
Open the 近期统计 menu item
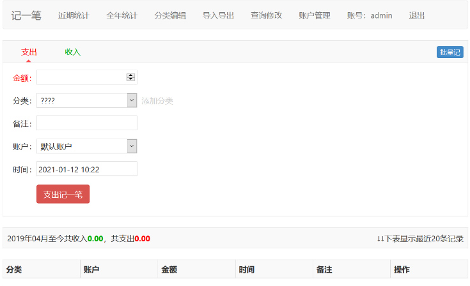[74, 15]
